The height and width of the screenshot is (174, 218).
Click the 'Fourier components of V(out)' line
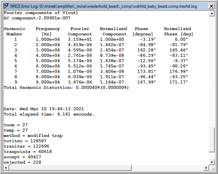pyautogui.click(x=41, y=13)
